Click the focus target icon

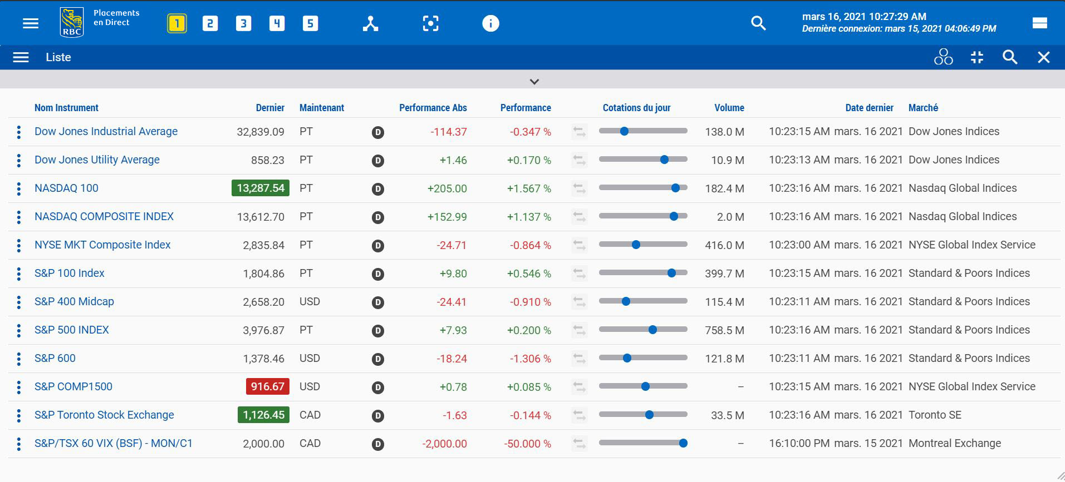point(430,23)
